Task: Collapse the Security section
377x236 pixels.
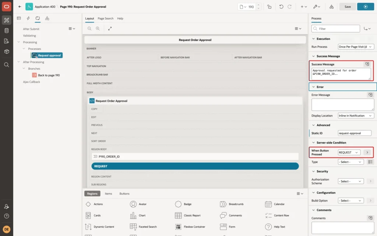Action: 313,171
